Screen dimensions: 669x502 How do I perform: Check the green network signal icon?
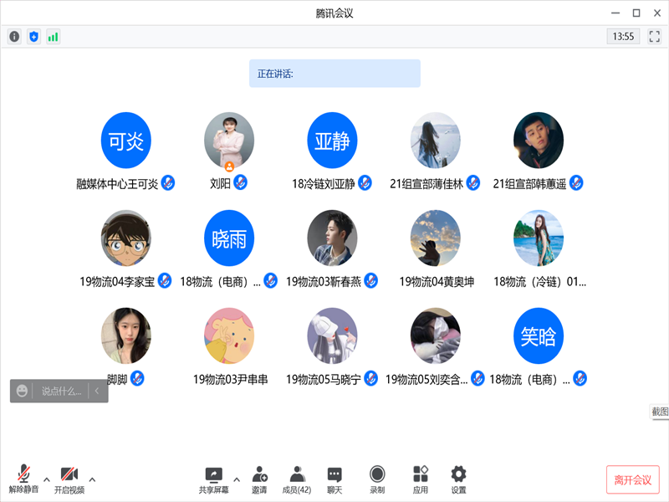click(x=53, y=37)
